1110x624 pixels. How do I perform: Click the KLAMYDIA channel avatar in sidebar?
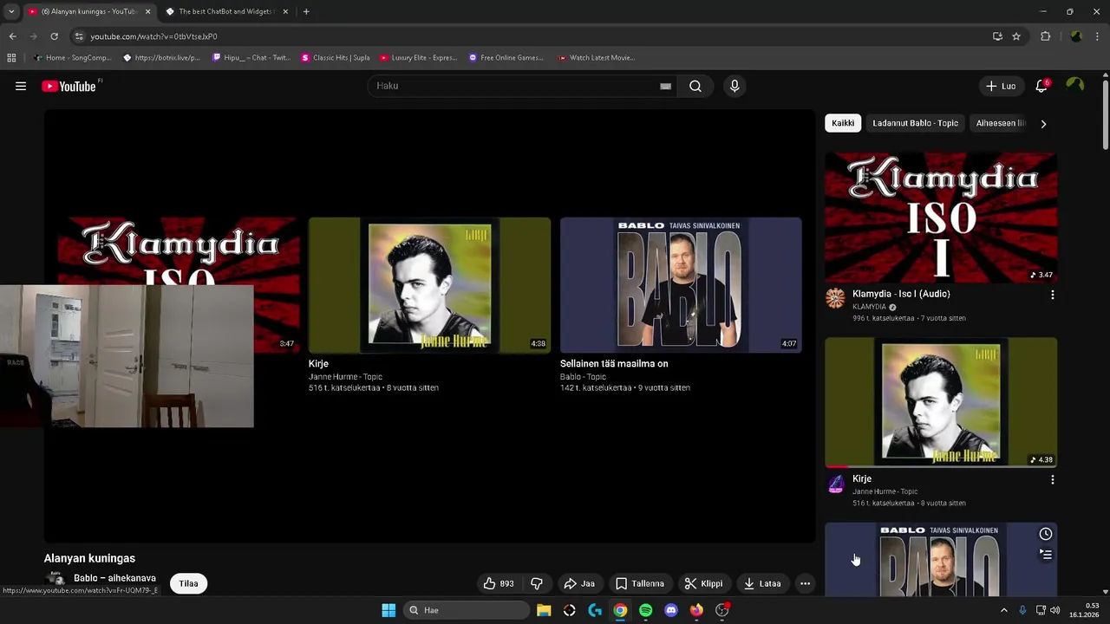[x=835, y=298]
